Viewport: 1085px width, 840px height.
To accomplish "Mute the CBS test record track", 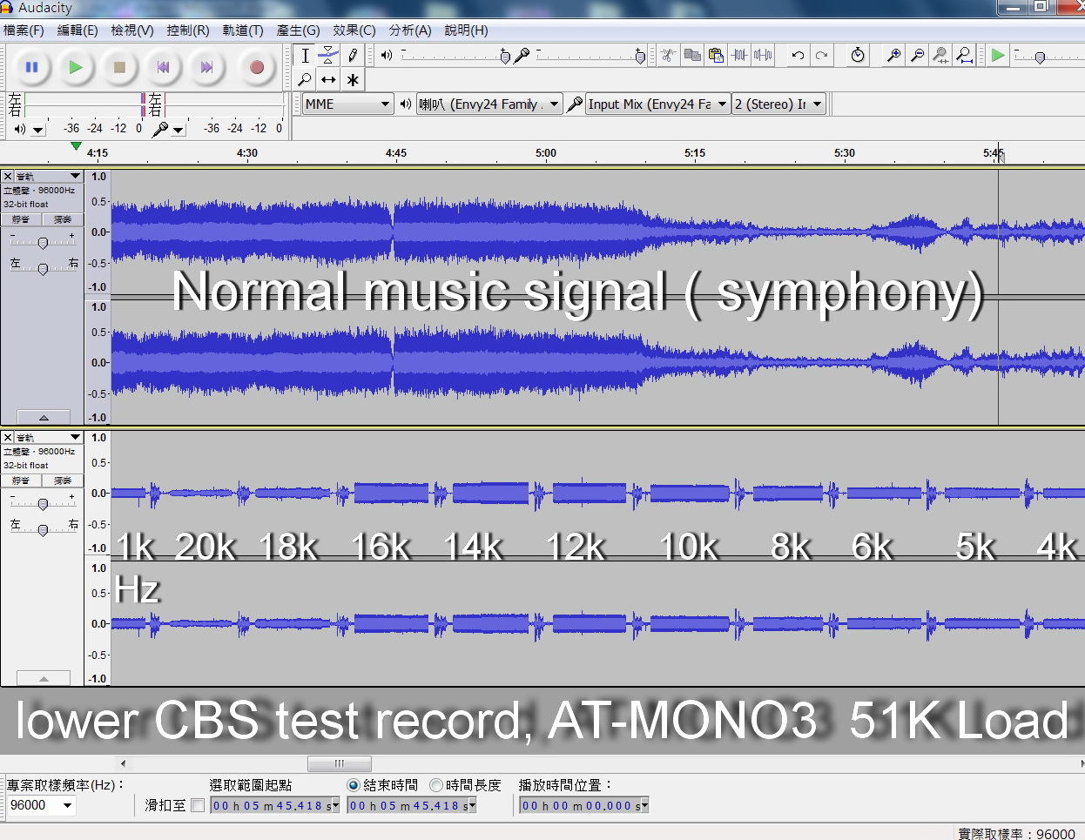I will pyautogui.click(x=21, y=480).
